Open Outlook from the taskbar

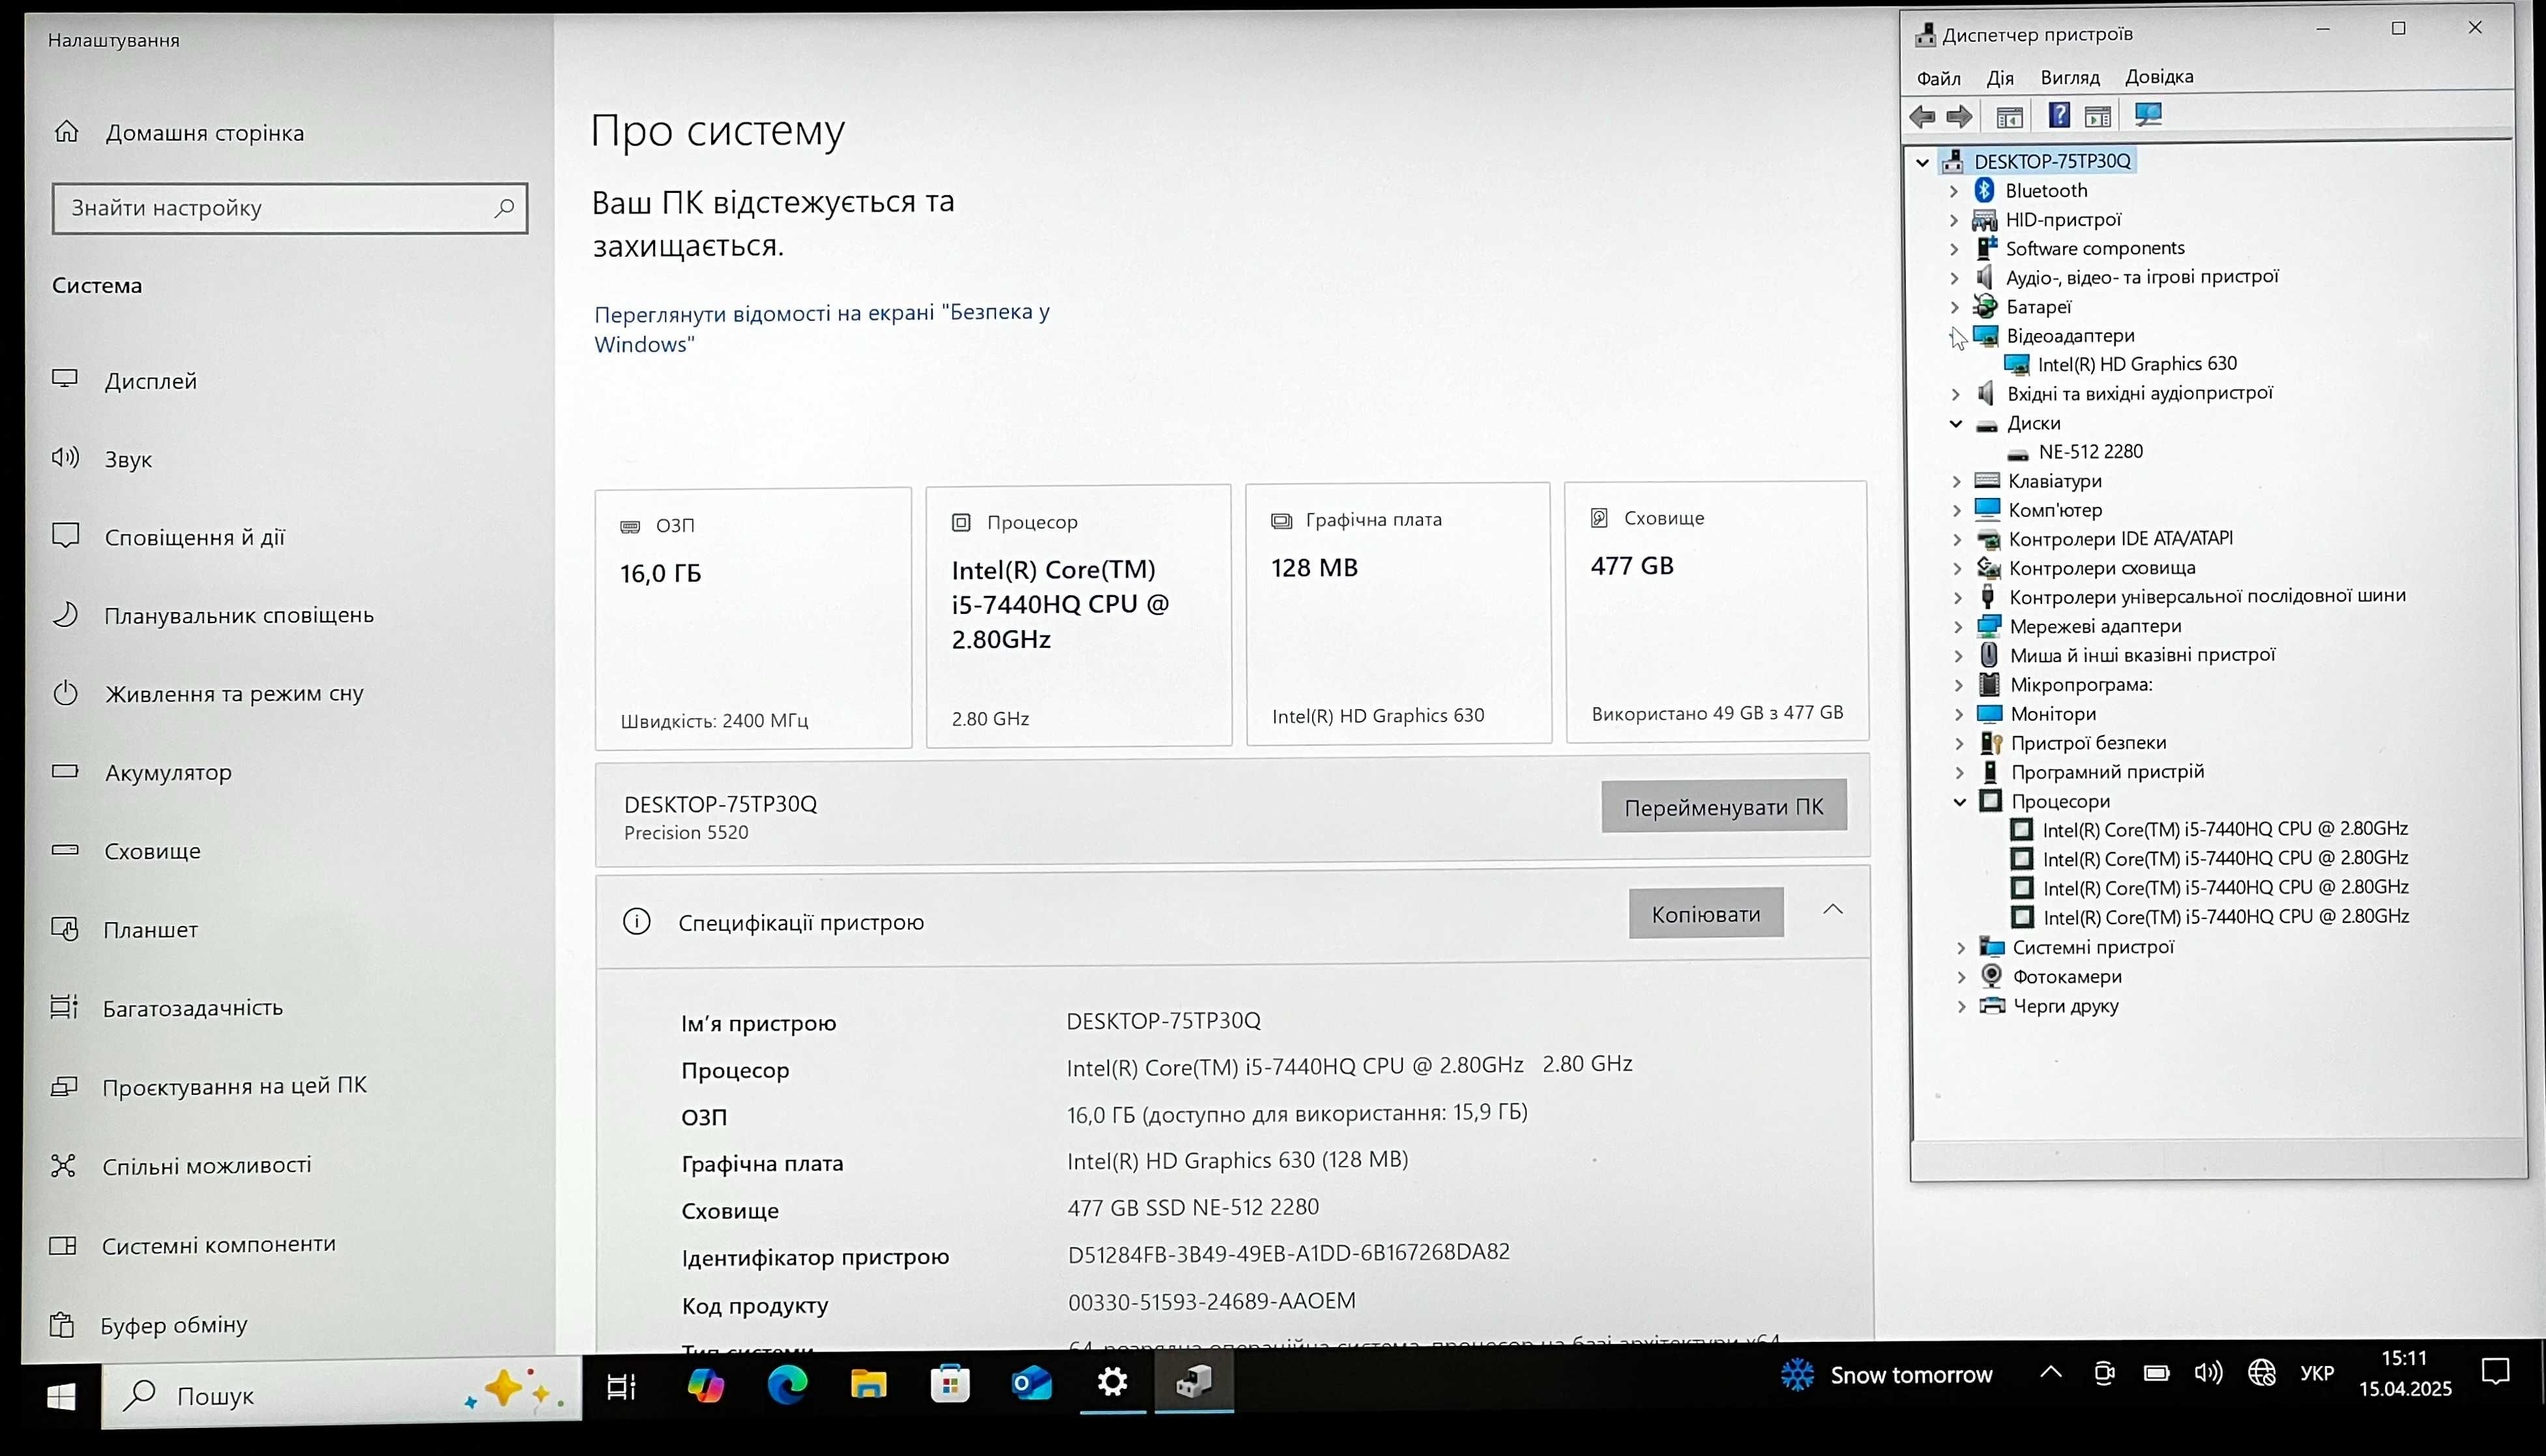(1031, 1384)
